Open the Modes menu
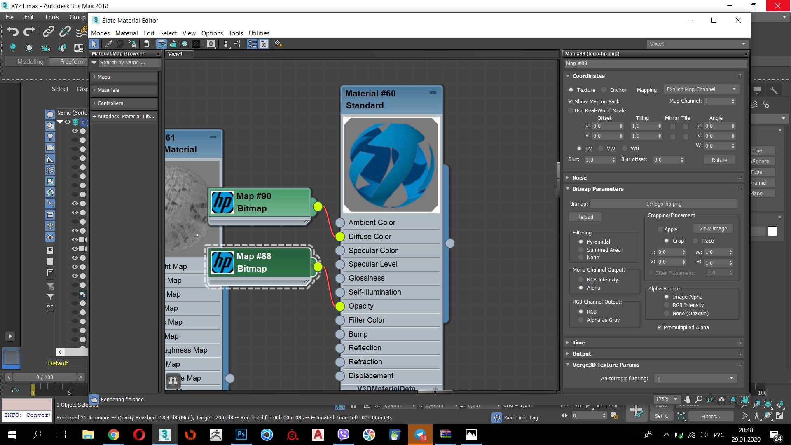Viewport: 791px width, 445px height. (x=100, y=33)
